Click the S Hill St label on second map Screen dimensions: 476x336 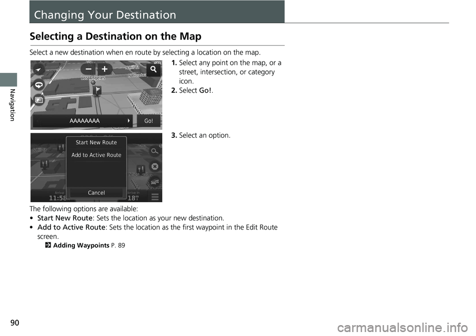tap(40, 150)
